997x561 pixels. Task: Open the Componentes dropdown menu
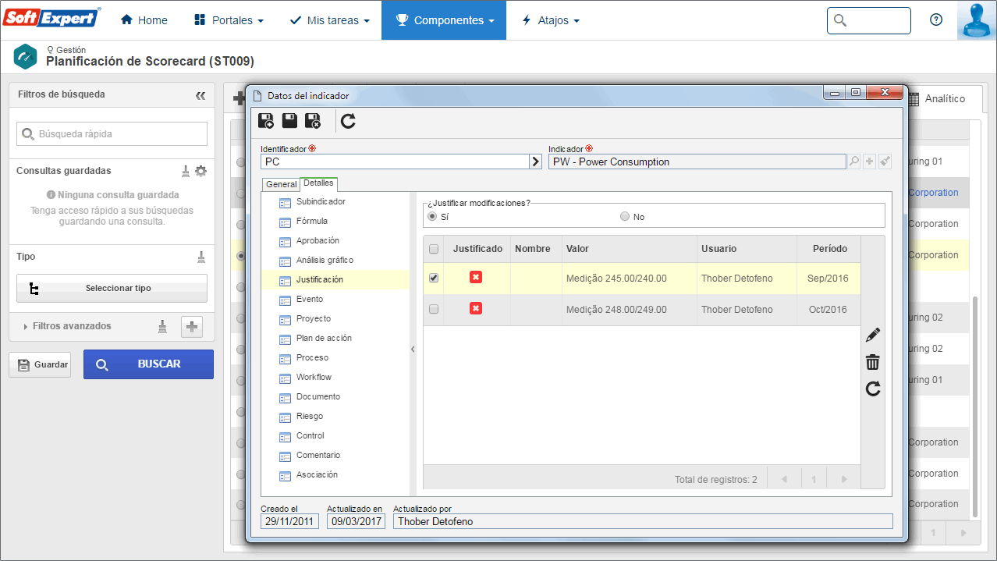(444, 20)
